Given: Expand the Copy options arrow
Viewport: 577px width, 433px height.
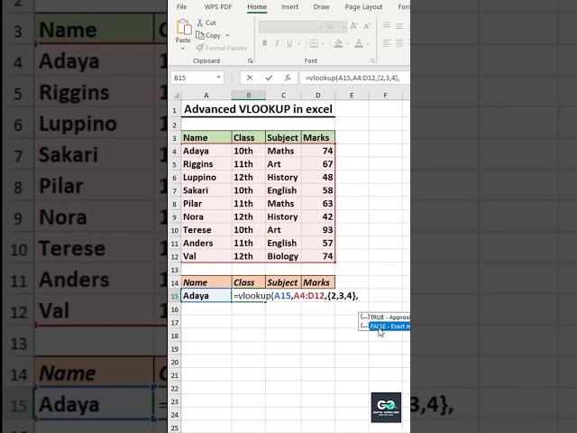Looking at the screenshot, I should click(x=227, y=35).
